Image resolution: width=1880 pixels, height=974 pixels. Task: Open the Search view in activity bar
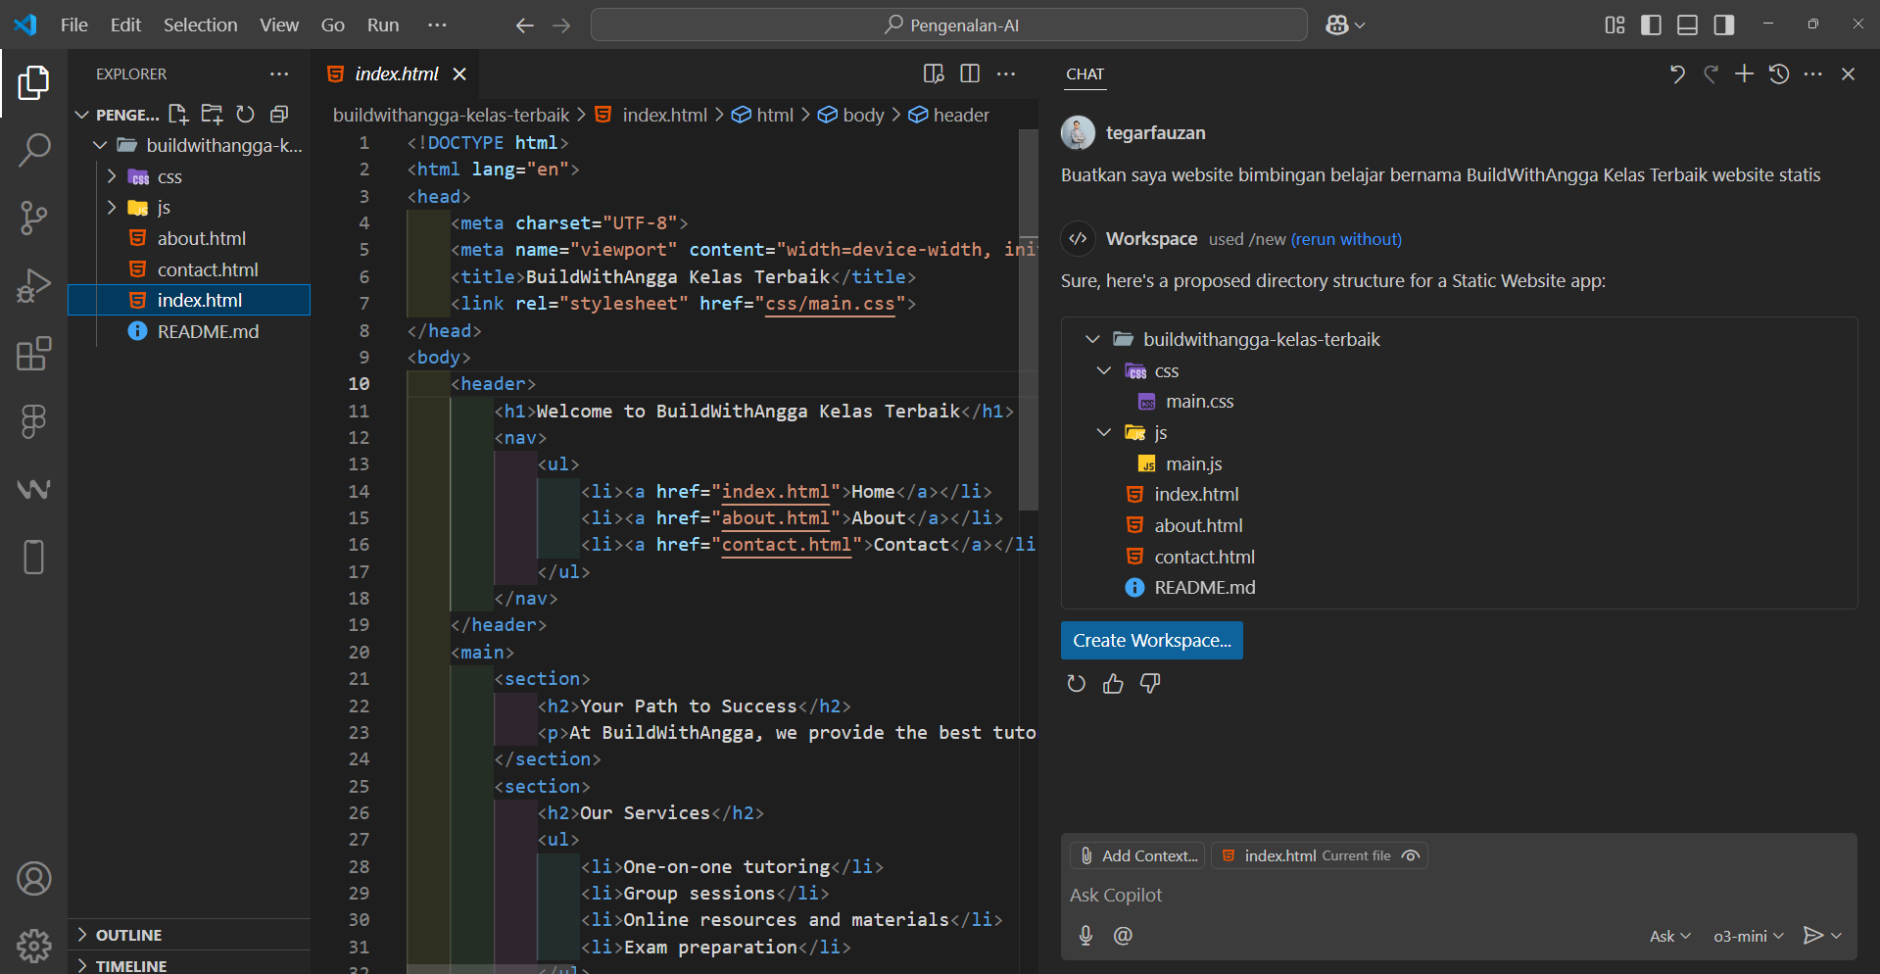[33, 150]
